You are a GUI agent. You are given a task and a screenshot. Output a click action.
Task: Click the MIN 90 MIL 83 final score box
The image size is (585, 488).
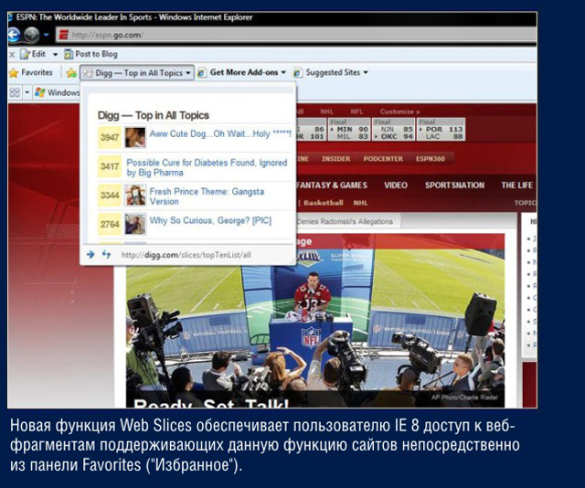pos(349,130)
